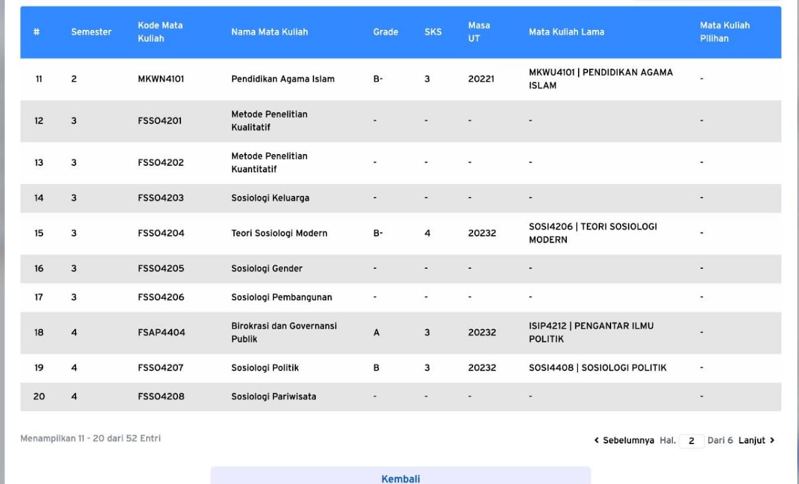Viewport: 799px width, 484px height.
Task: Go to previous page with Sebelumnya
Action: click(629, 440)
